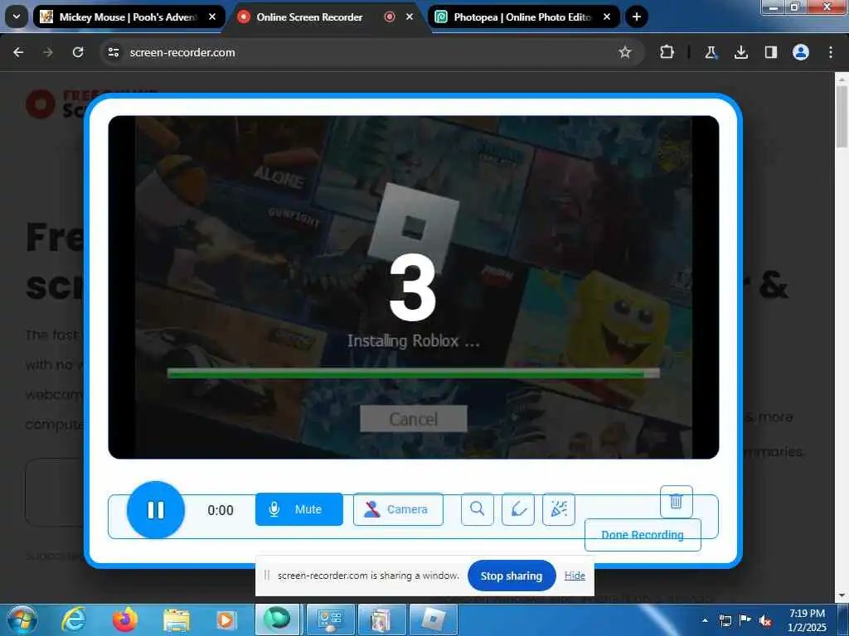The height and width of the screenshot is (636, 849).
Task: Toggle the browser side panel icon
Action: [x=771, y=52]
